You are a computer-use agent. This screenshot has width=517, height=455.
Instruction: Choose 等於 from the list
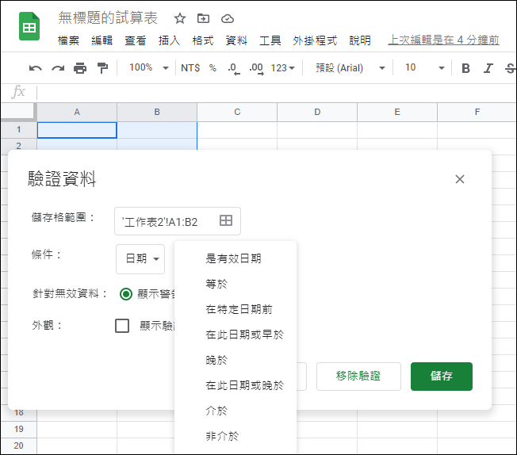point(236,284)
